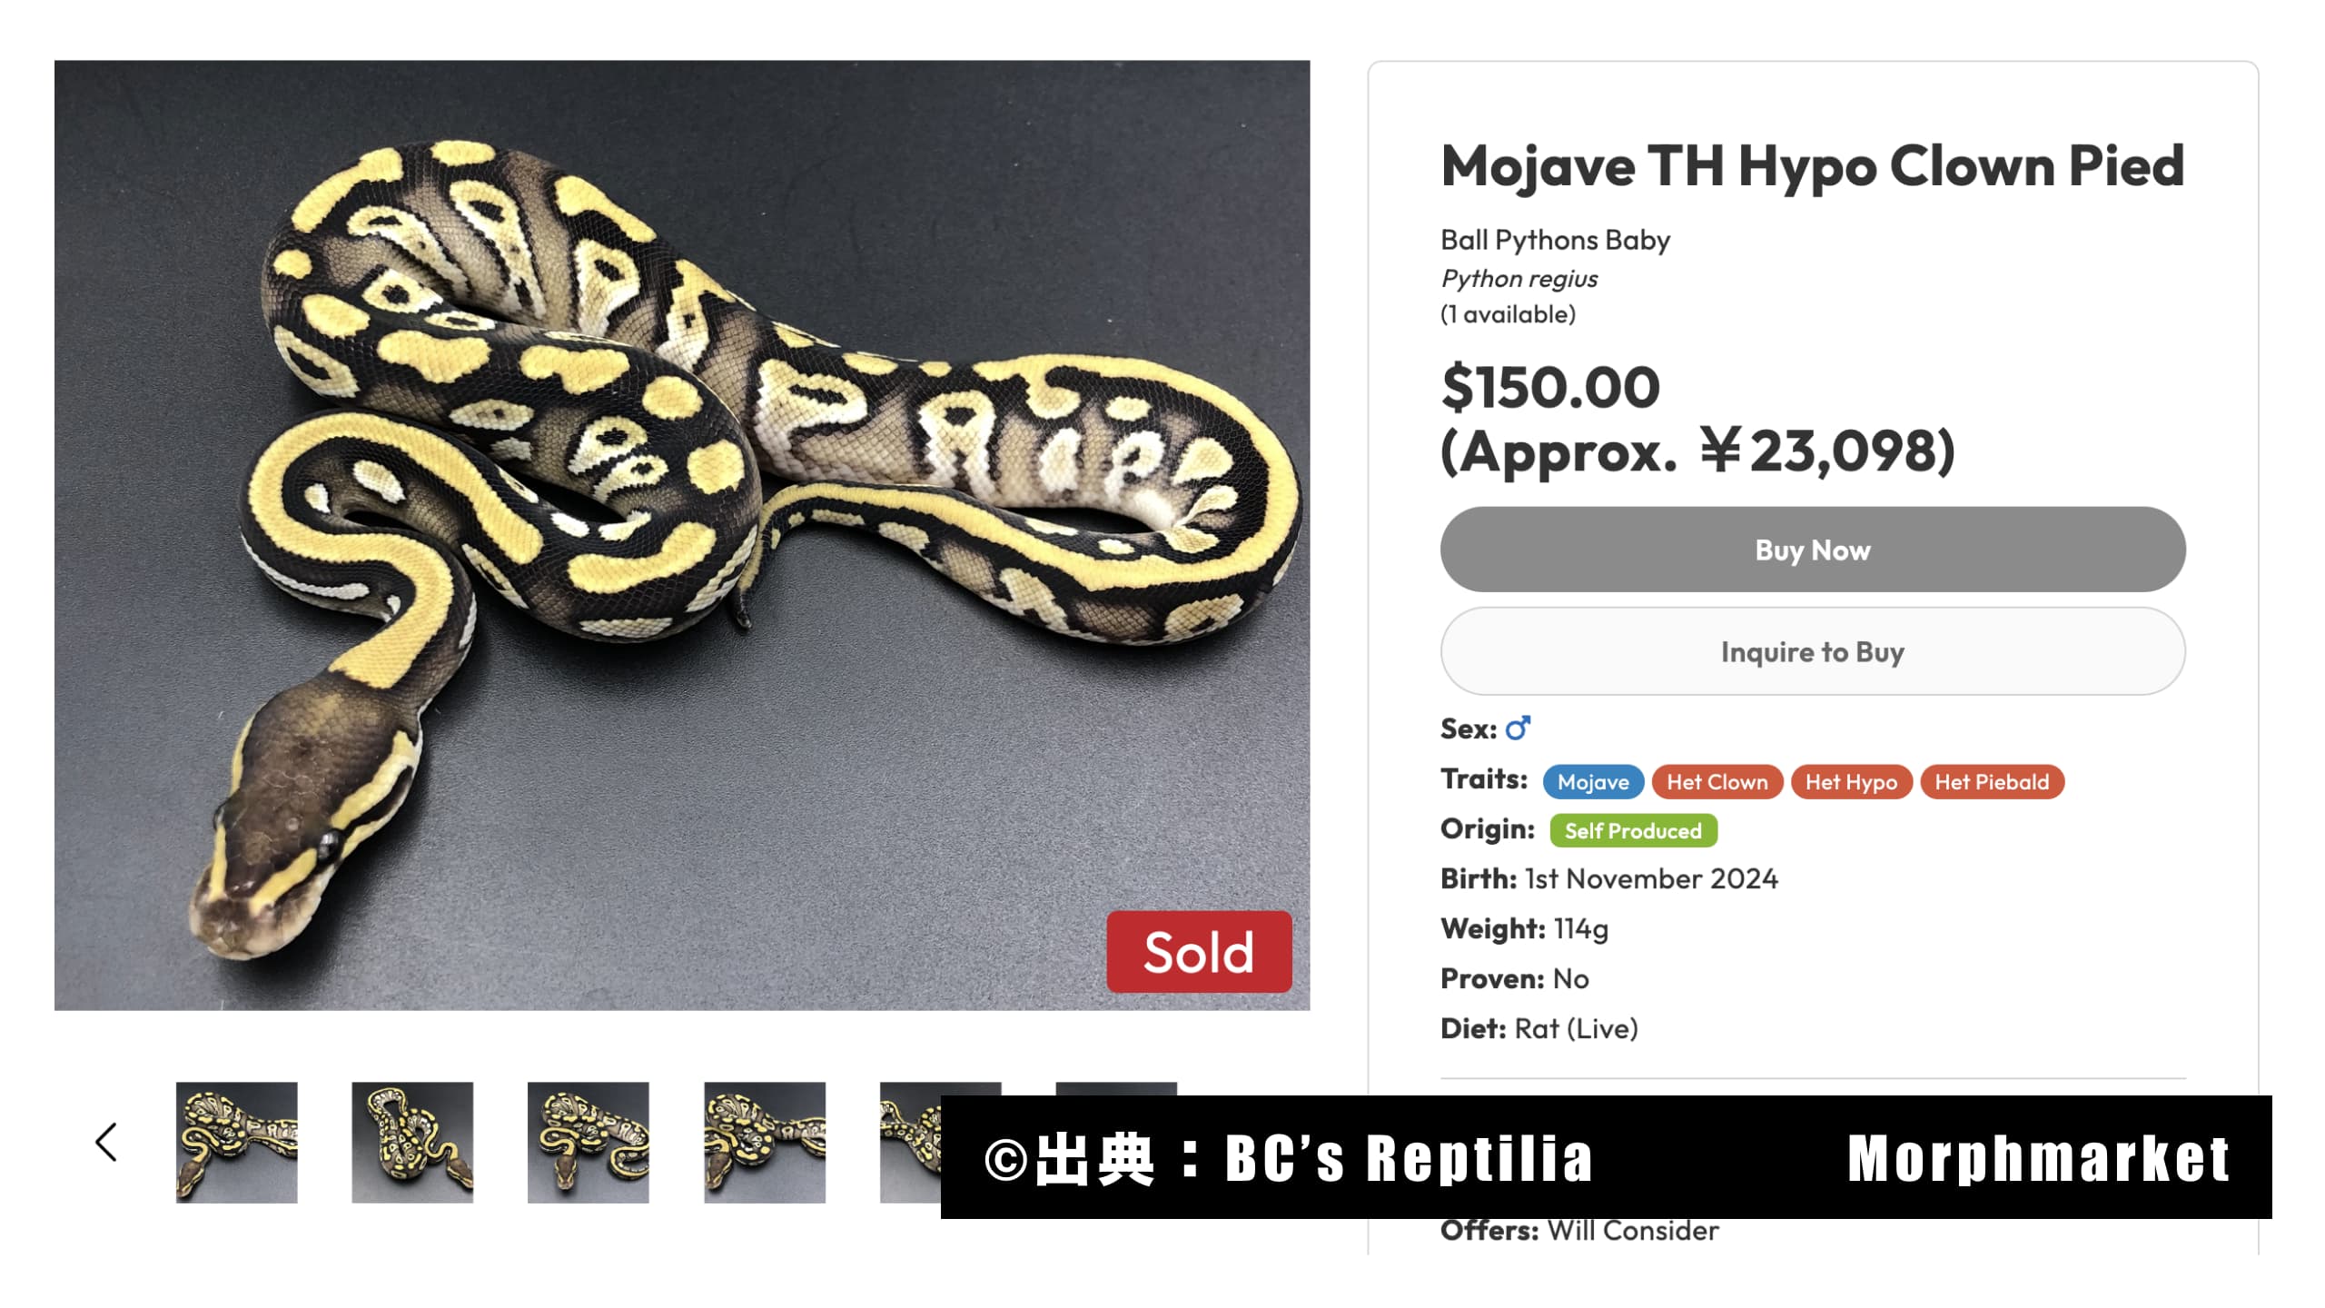The image size is (2325, 1308).
Task: Click the Buy Now button
Action: 1813,550
